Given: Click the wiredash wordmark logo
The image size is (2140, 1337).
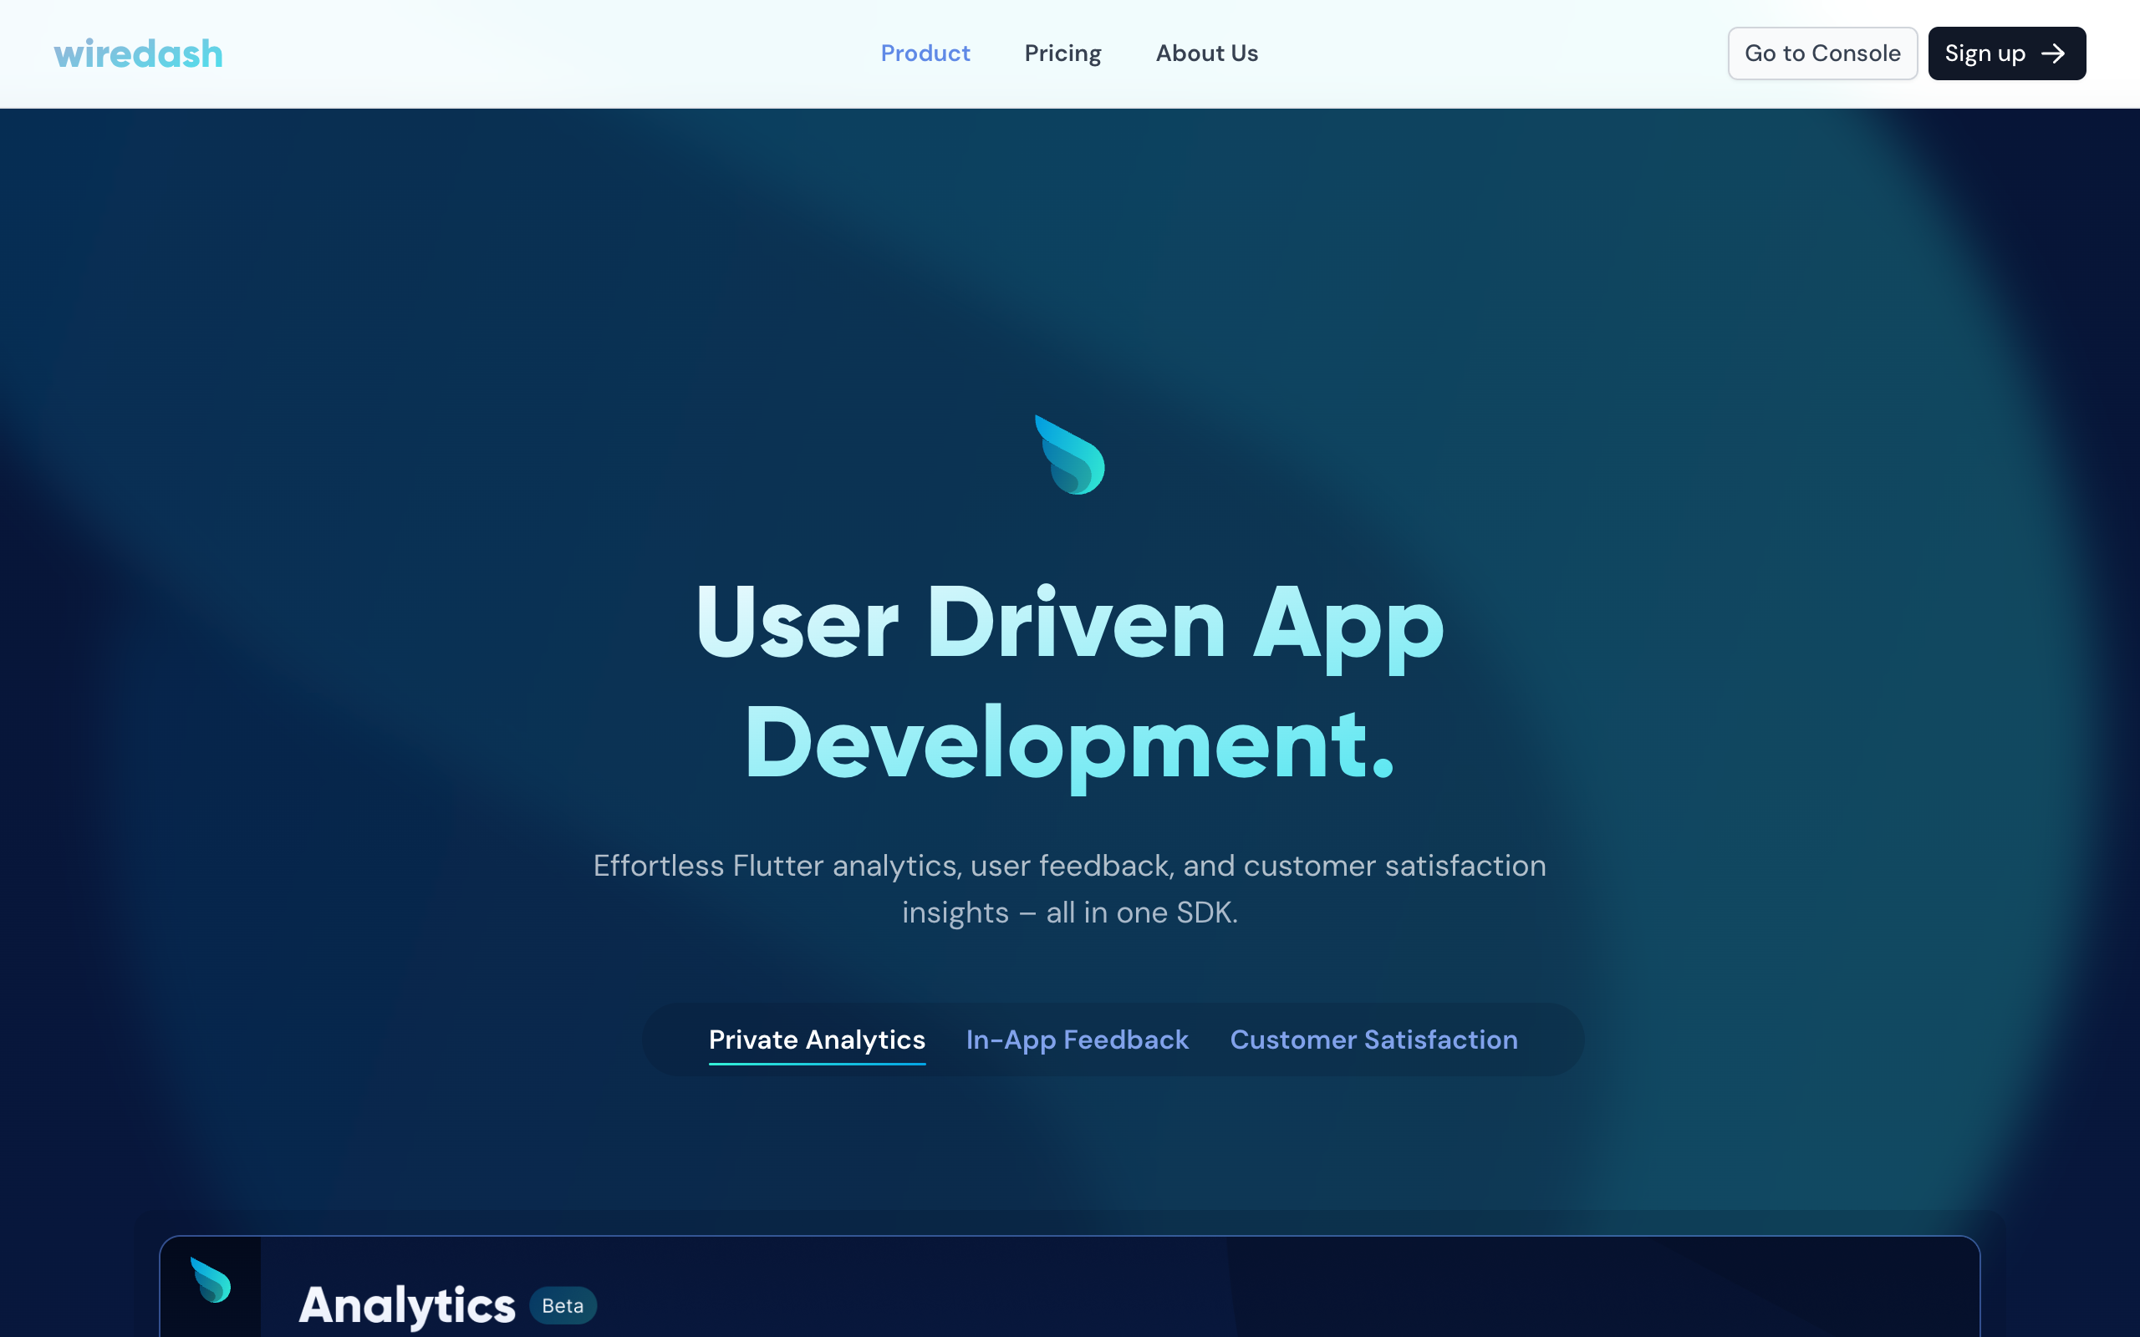Looking at the screenshot, I should point(138,54).
